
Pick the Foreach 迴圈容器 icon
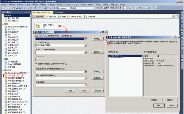click(x=6, y=64)
